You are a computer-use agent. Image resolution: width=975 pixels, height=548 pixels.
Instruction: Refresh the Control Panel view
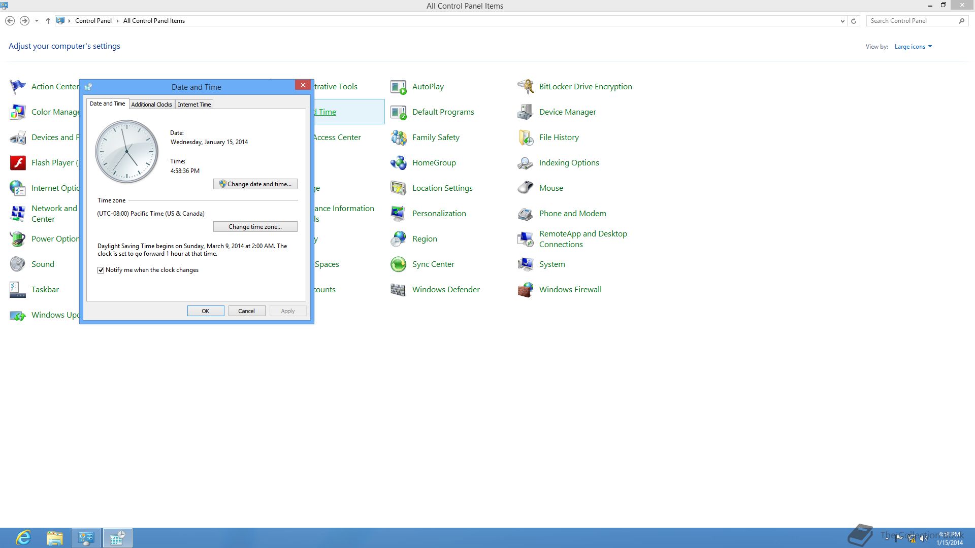click(x=854, y=21)
